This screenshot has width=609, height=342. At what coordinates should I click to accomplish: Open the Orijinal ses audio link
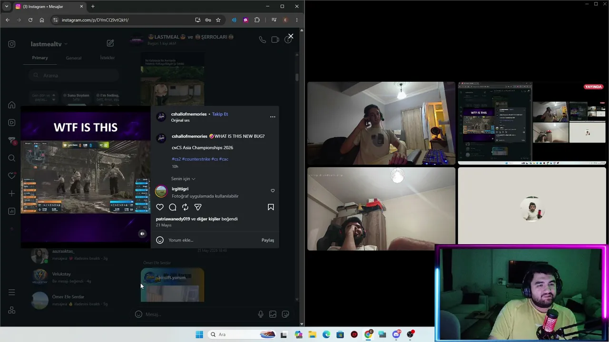180,120
